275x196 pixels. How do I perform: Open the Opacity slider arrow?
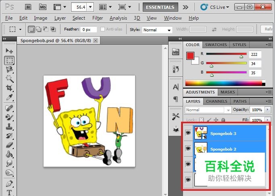pos(267,110)
